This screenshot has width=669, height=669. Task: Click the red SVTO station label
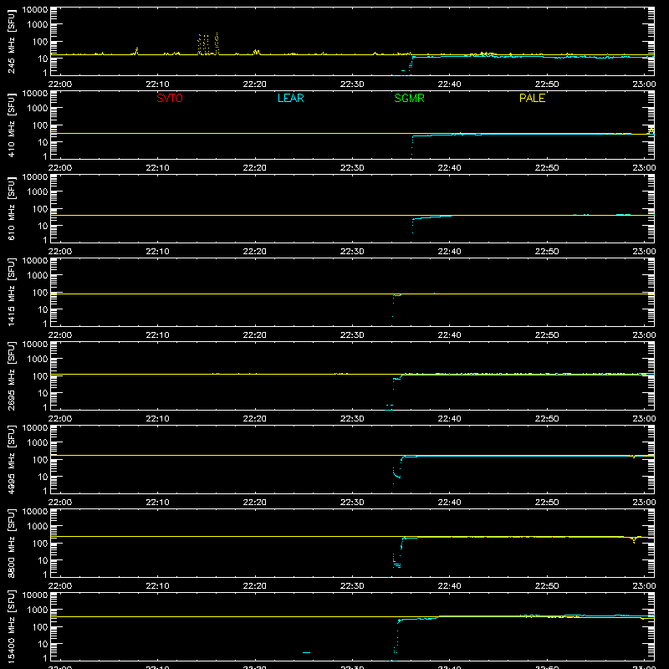(170, 98)
